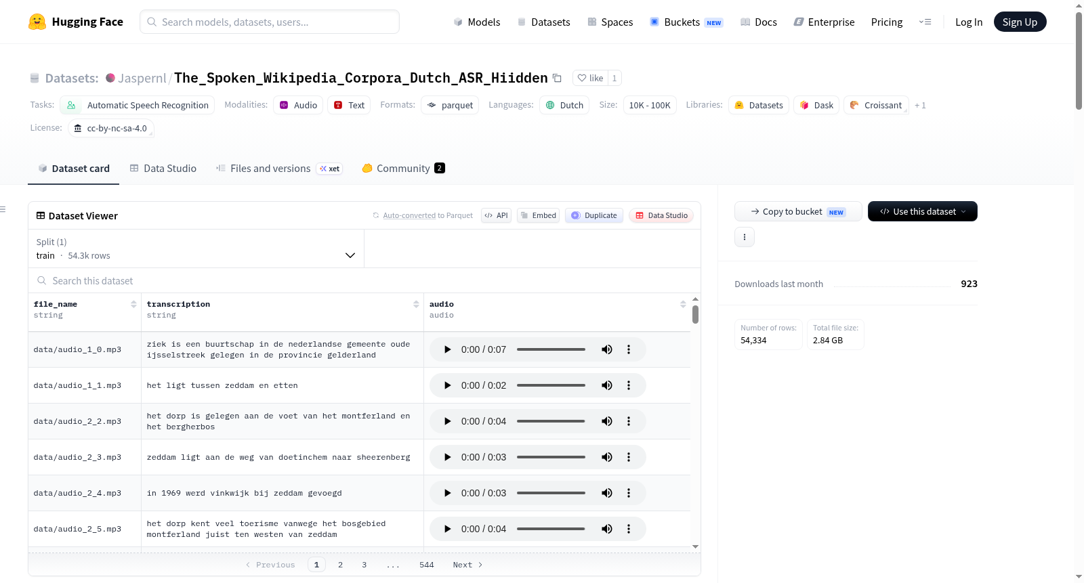This screenshot has width=1084, height=583.
Task: Open Models in the top navigation
Action: [x=477, y=22]
